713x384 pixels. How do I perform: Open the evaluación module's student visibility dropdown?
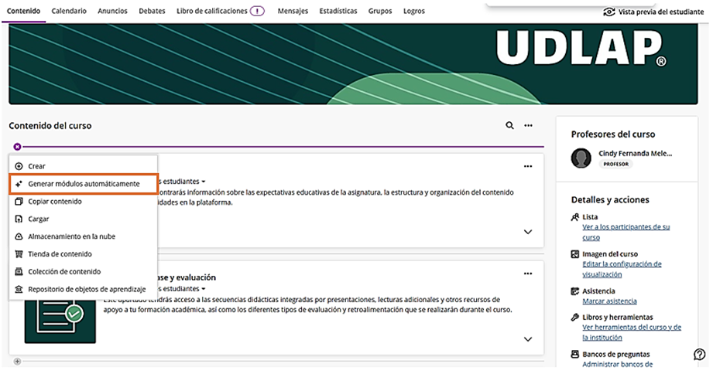point(182,289)
